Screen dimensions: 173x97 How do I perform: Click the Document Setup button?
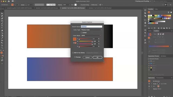85,5
